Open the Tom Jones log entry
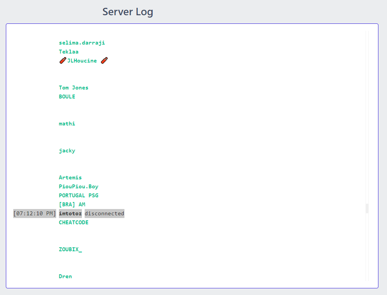387x295 pixels. click(x=73, y=88)
